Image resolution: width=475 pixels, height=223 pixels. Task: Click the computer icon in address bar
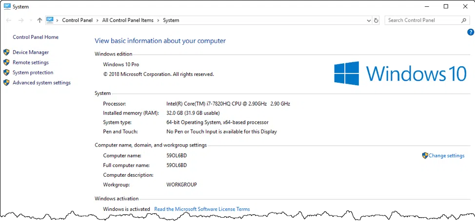coord(50,20)
